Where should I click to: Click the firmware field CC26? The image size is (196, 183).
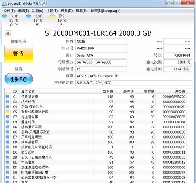tap(101, 42)
